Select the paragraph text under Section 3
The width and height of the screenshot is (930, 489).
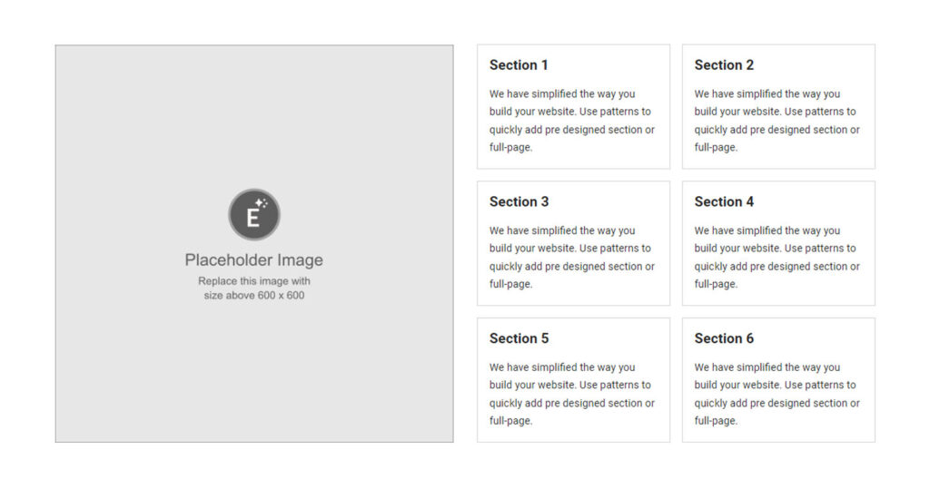tap(572, 258)
